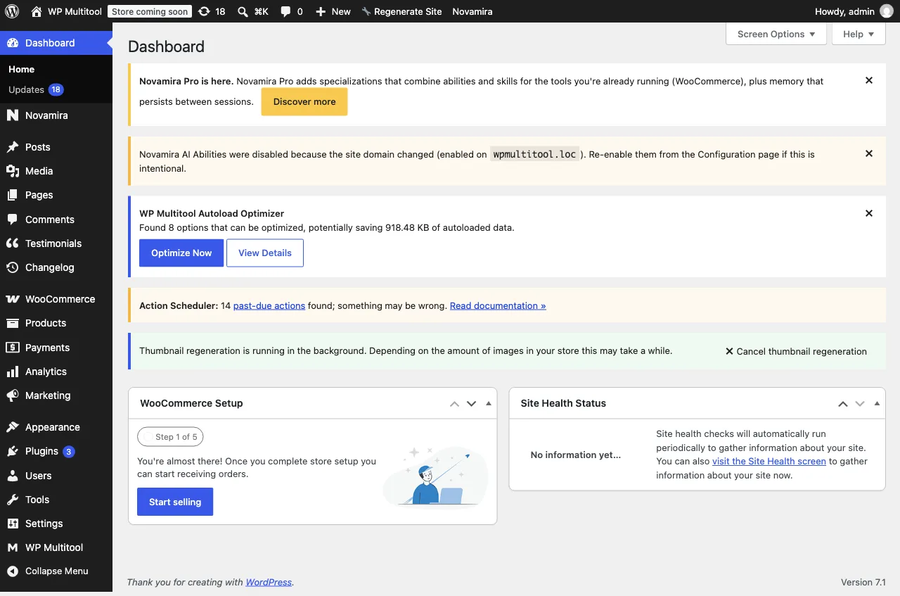Click the home icon beside WP Multitool
The width and height of the screenshot is (900, 596).
click(37, 11)
